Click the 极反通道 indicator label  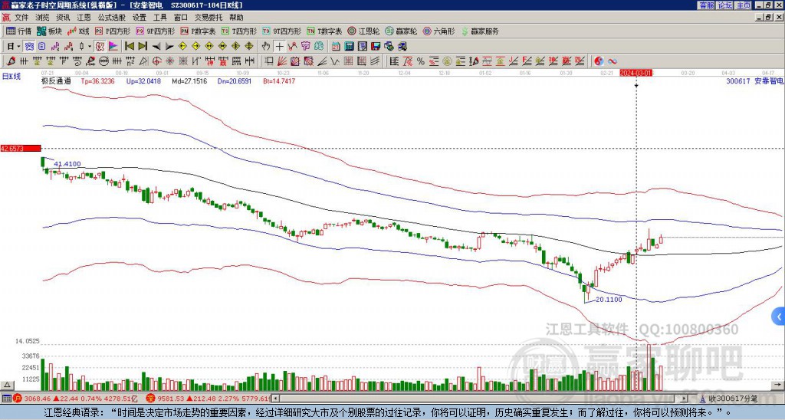tap(57, 81)
